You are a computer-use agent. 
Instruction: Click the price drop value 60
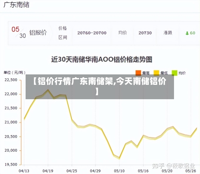(x=192, y=33)
